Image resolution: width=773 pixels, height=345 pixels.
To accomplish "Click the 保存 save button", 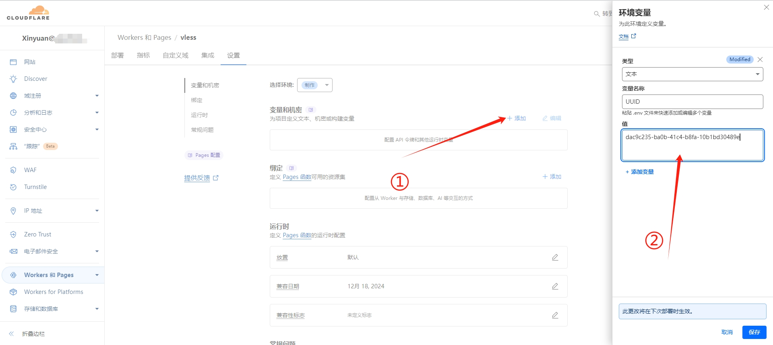I will coord(754,332).
